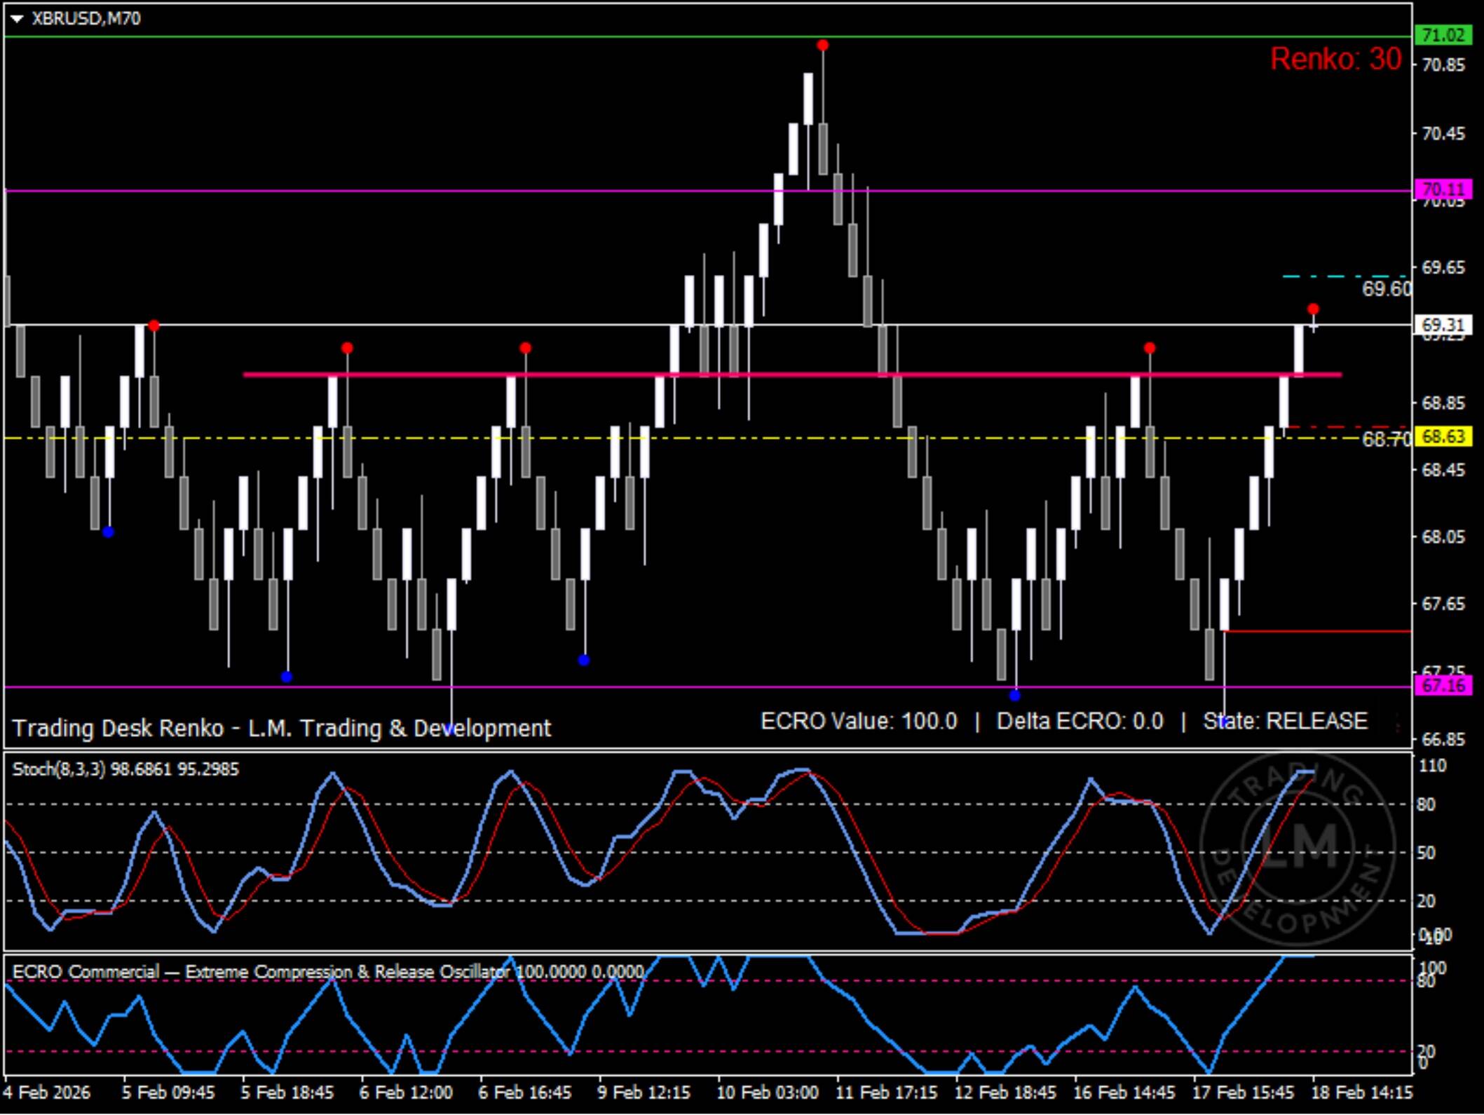Select the 69.60 cyan dashed level label
Screen dimensions: 1484x1115
click(x=1386, y=289)
